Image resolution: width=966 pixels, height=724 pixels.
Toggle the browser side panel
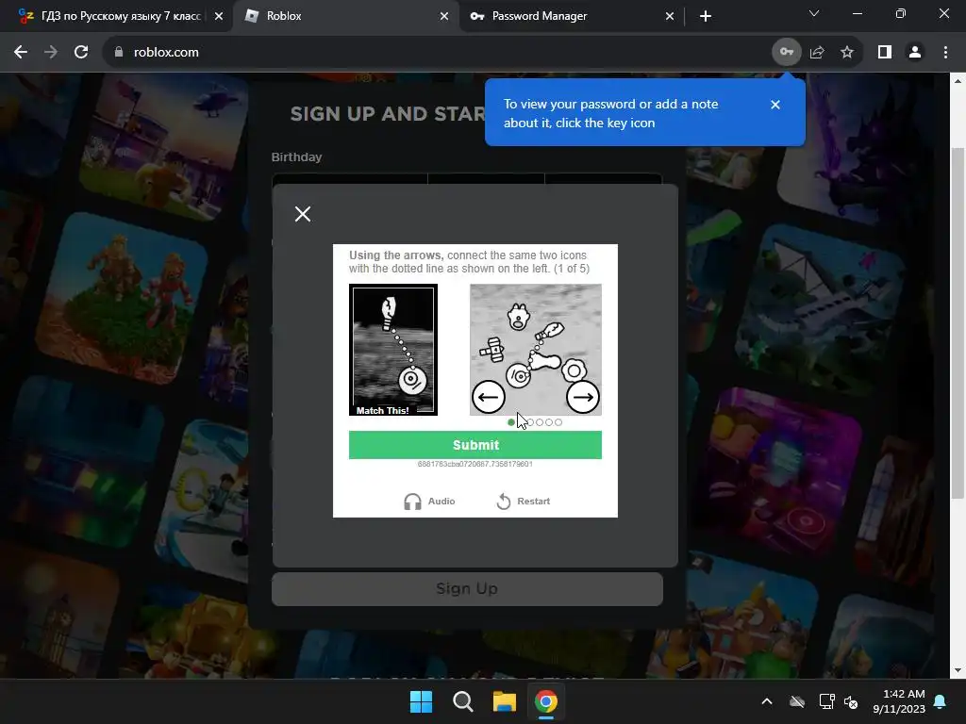click(885, 53)
